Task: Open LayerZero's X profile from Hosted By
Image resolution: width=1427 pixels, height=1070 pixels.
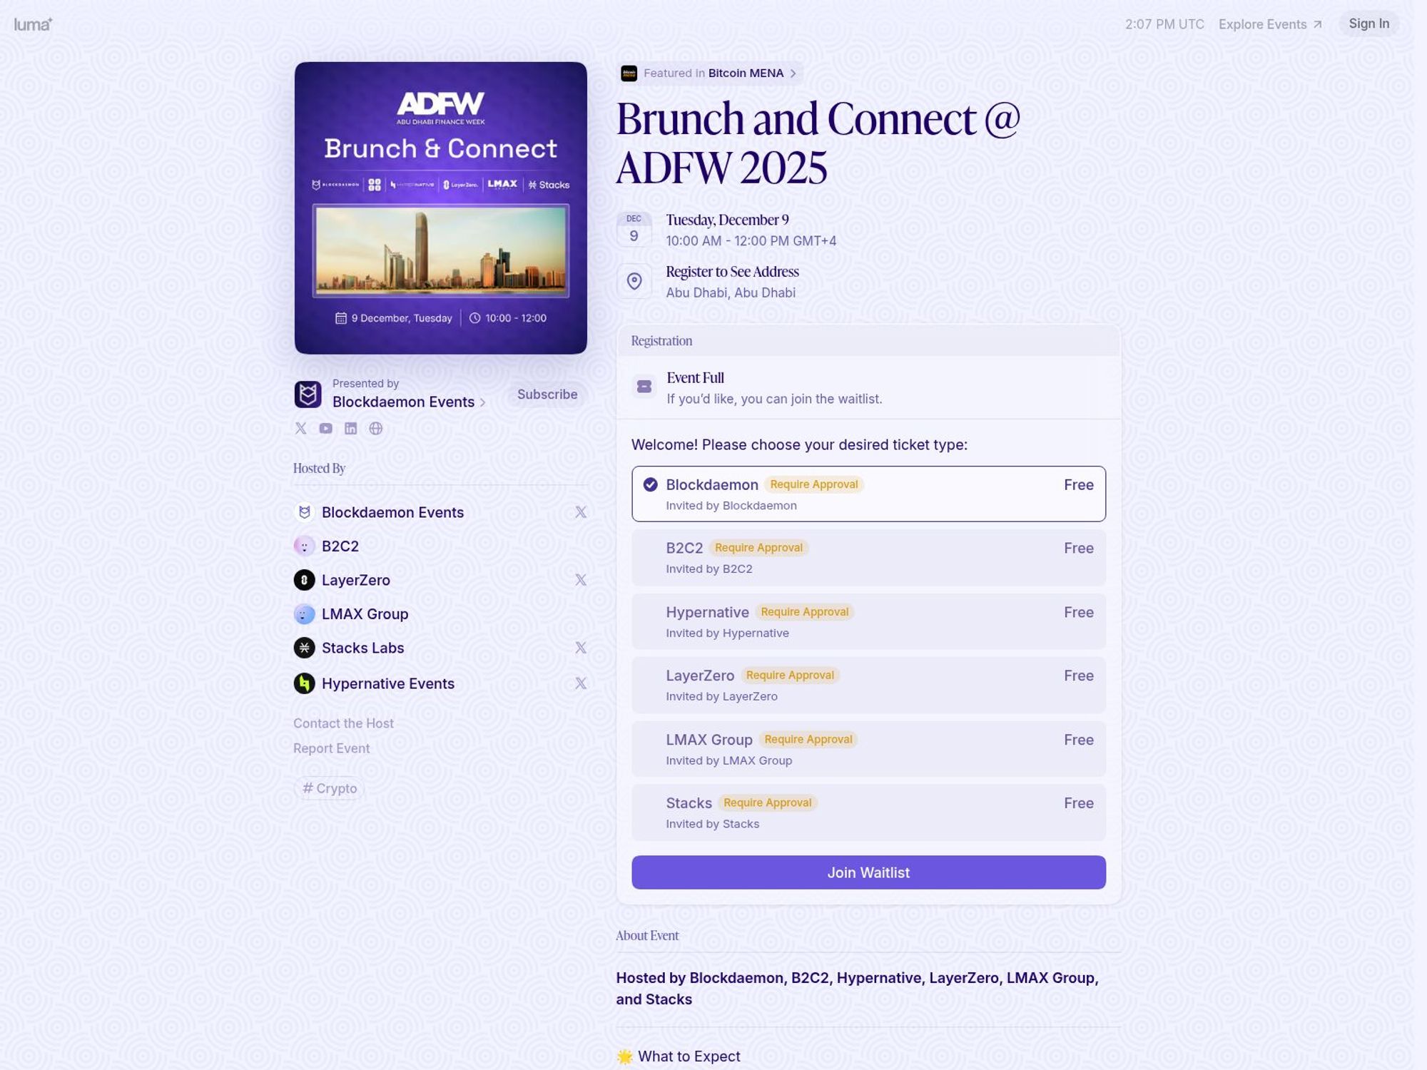Action: 582,579
